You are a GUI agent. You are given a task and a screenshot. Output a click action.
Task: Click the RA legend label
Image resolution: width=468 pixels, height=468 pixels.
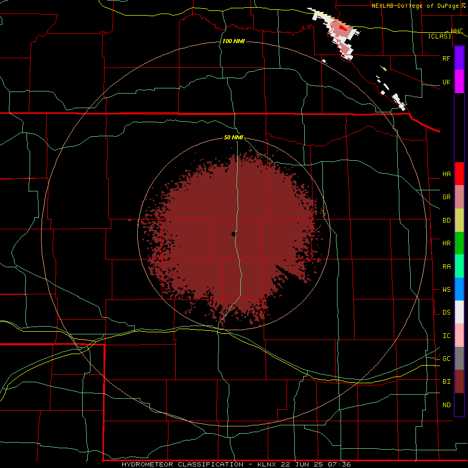446,267
